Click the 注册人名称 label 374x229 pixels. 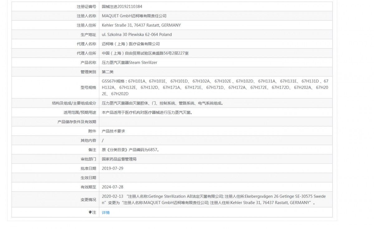(86, 16)
